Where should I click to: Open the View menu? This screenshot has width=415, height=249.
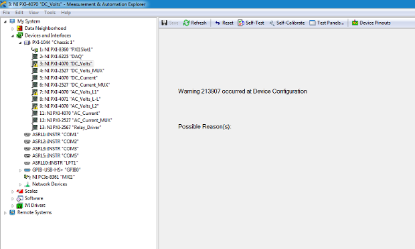pos(33,13)
